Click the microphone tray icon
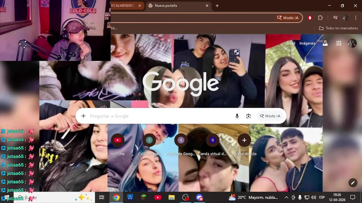 click(x=300, y=197)
